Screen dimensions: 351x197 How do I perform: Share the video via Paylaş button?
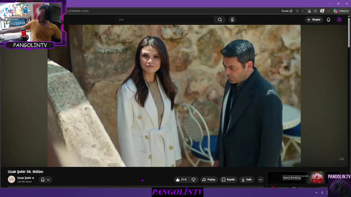pos(208,179)
